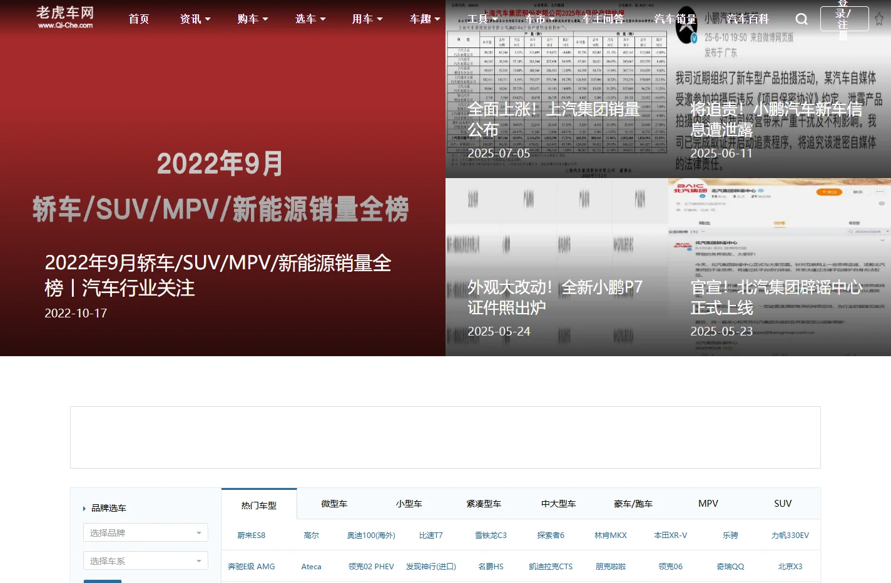Expand the 资讯 dropdown menu
This screenshot has height=583, width=891.
click(x=195, y=19)
